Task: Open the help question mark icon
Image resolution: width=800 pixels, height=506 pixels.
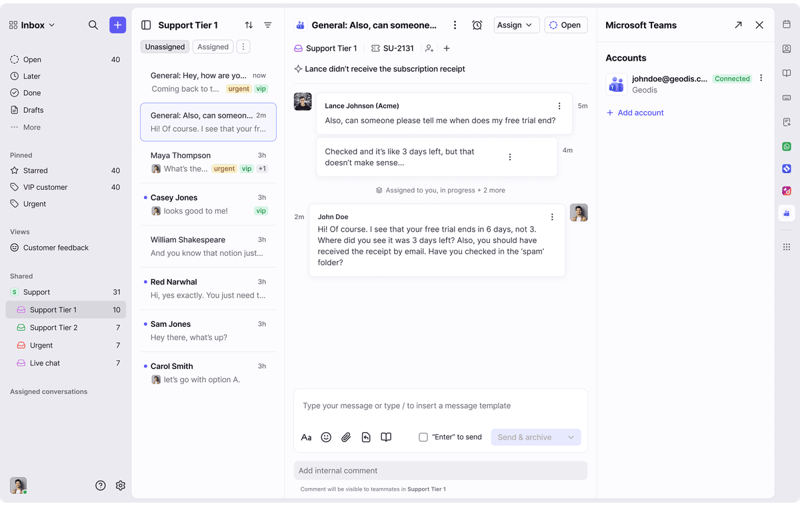Action: (101, 485)
